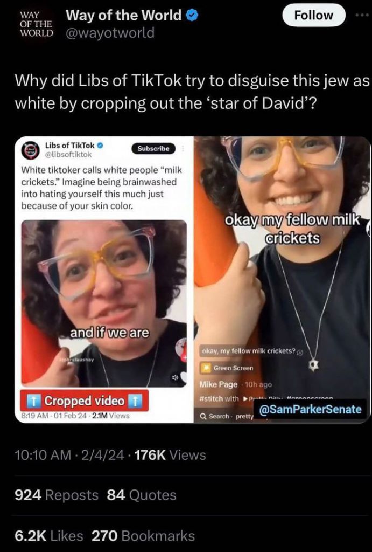
Task: Click the Green Screen effect tag
Action: (x=227, y=368)
